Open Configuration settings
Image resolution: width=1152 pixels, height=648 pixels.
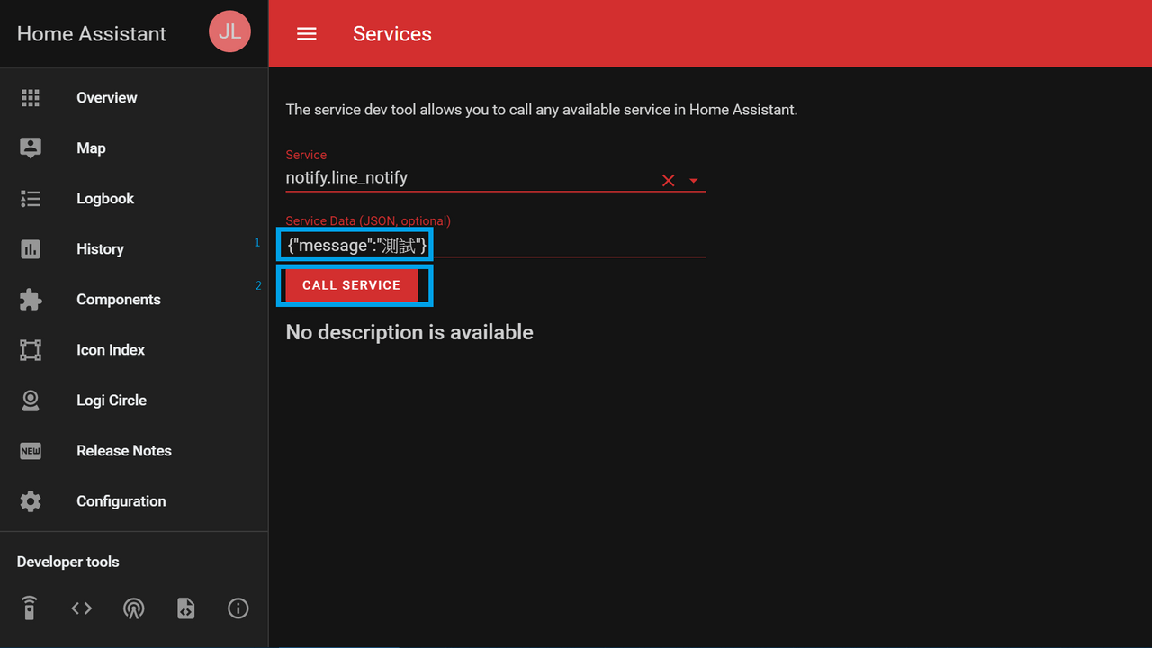[x=134, y=501]
